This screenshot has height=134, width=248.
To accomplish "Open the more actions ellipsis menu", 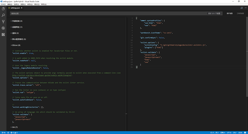I will tap(246, 8).
